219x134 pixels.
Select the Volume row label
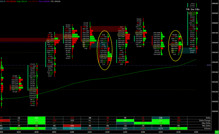pos(207,128)
